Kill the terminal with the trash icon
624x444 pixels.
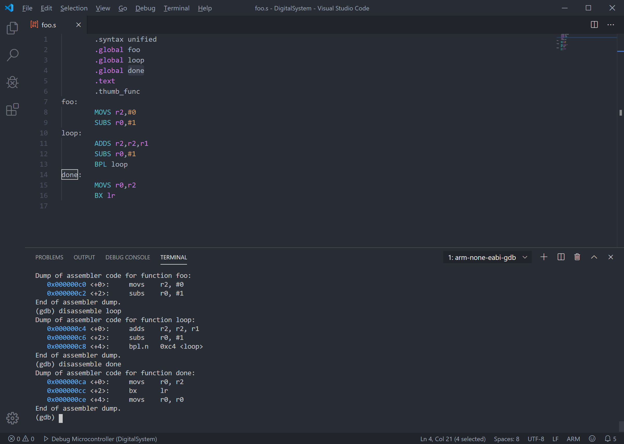coord(577,257)
